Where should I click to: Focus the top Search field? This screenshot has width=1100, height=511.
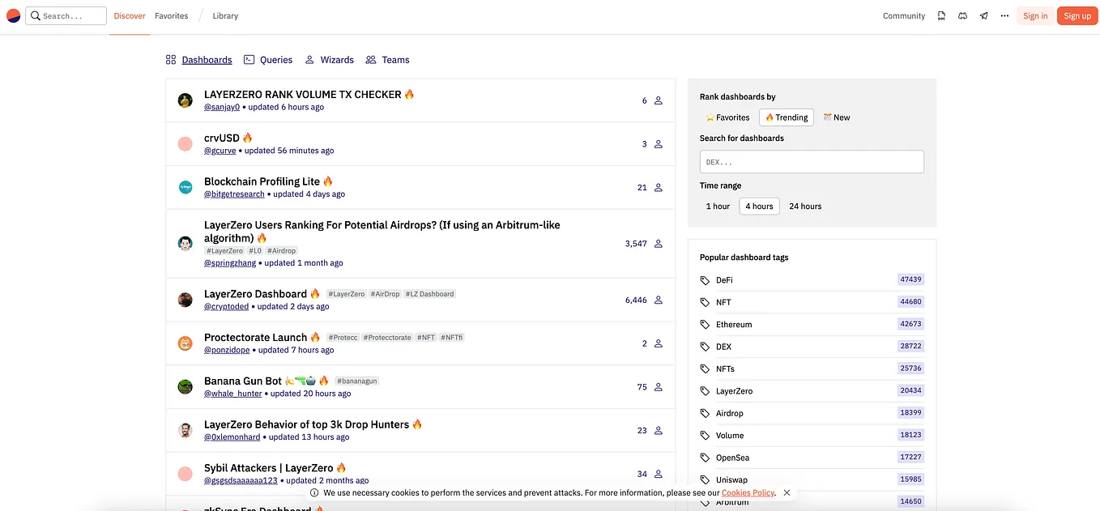coord(66,15)
